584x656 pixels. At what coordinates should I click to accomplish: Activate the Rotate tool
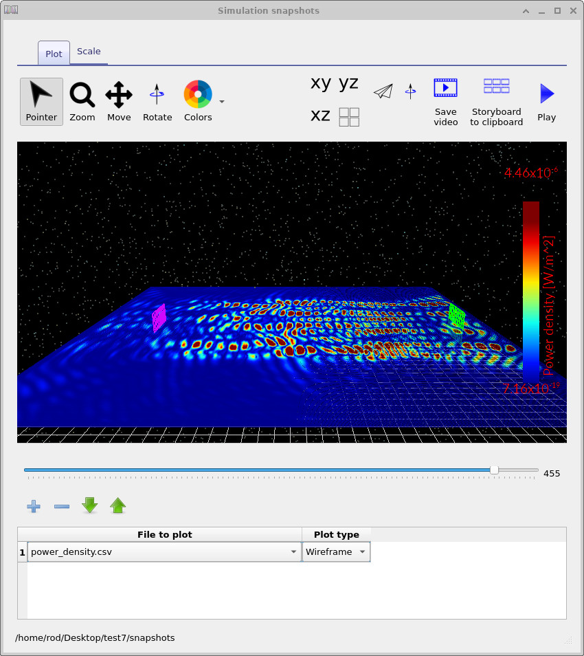(157, 96)
